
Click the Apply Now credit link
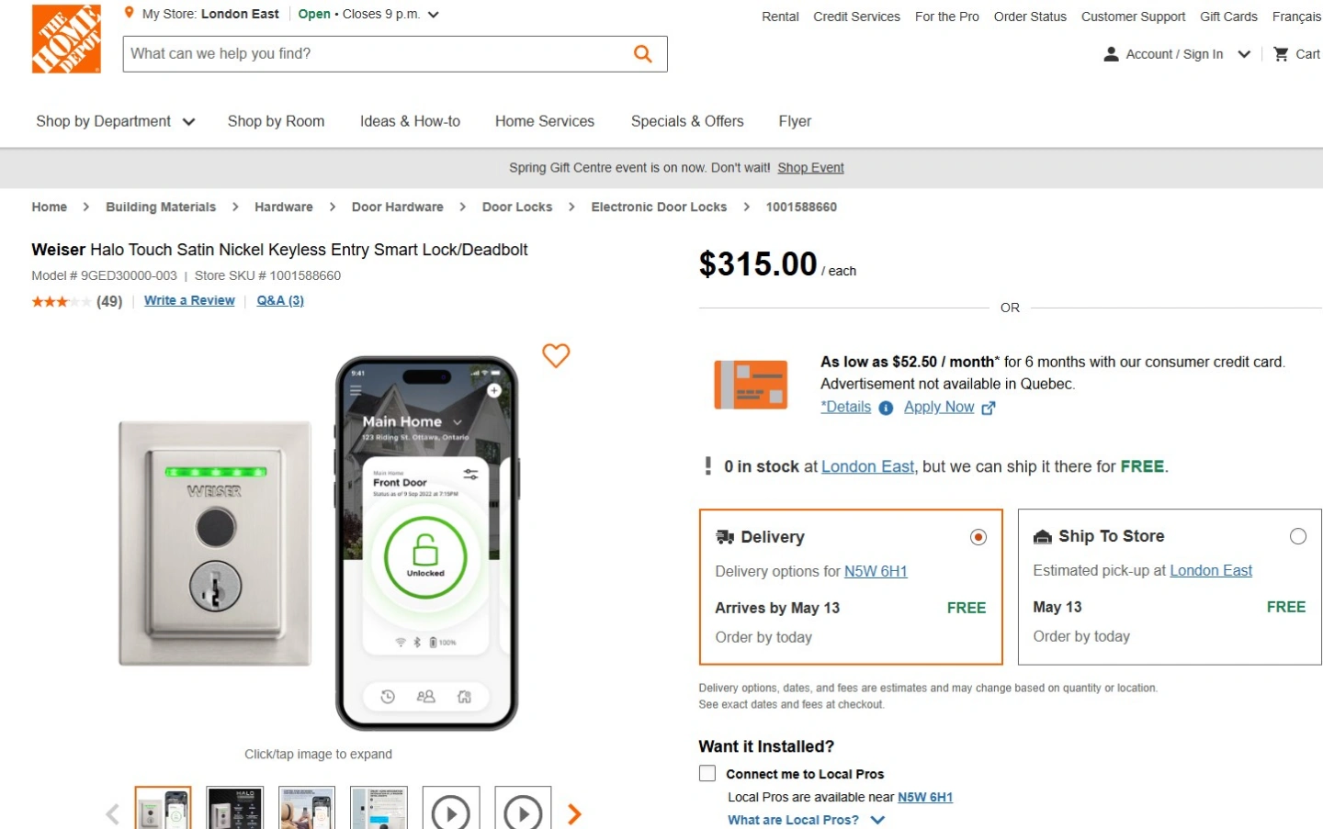[x=939, y=407]
